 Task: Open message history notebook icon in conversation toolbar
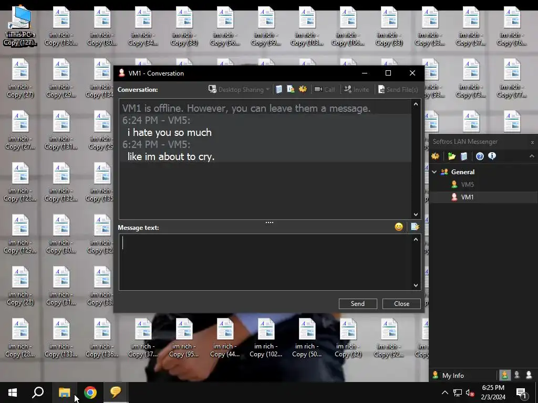tap(279, 89)
